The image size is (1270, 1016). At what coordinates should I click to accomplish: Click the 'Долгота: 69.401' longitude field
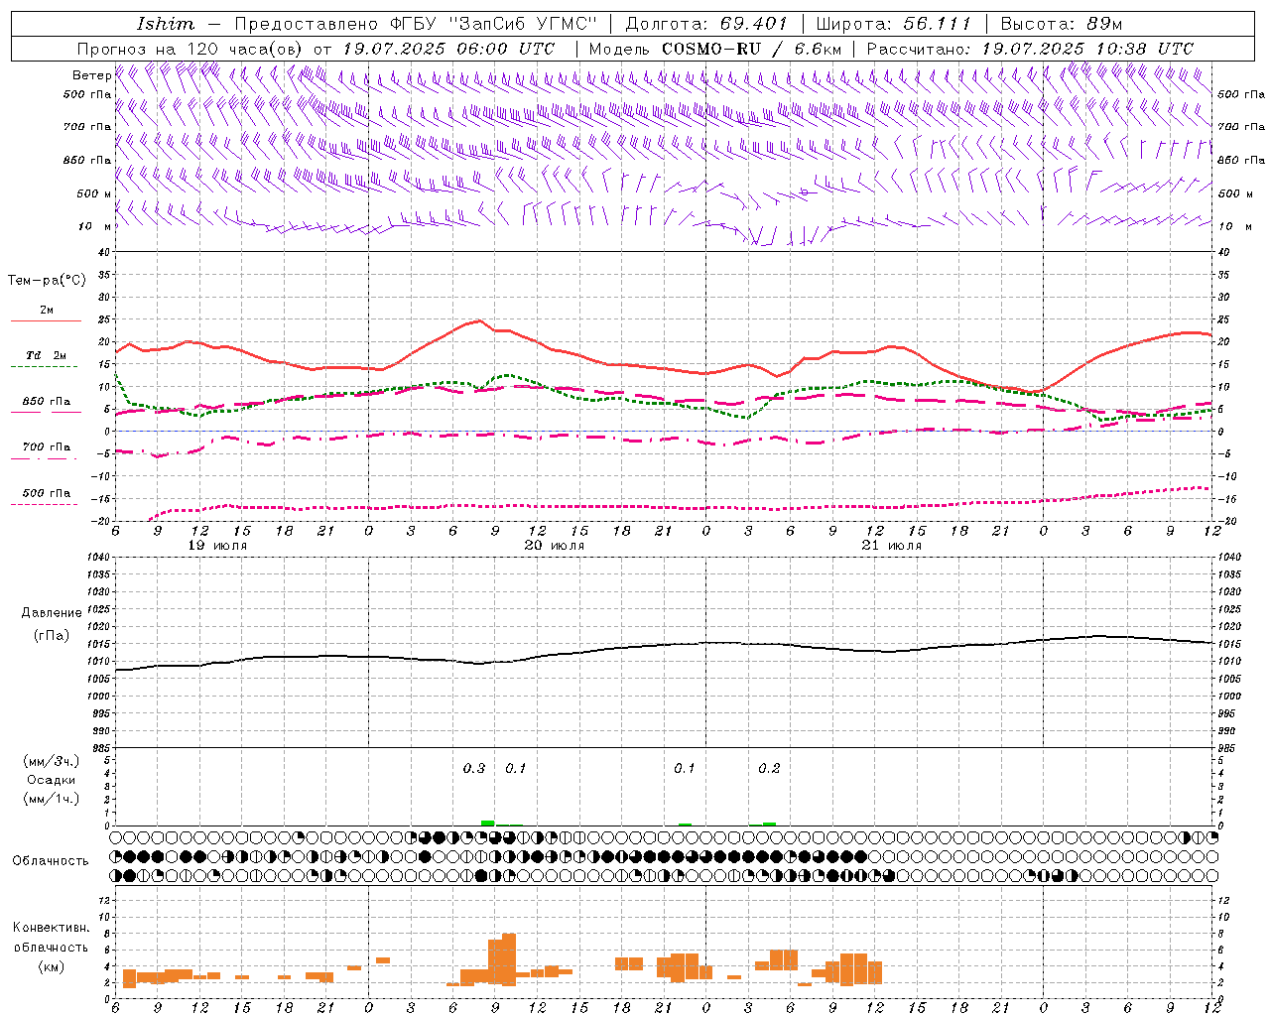pos(705,24)
